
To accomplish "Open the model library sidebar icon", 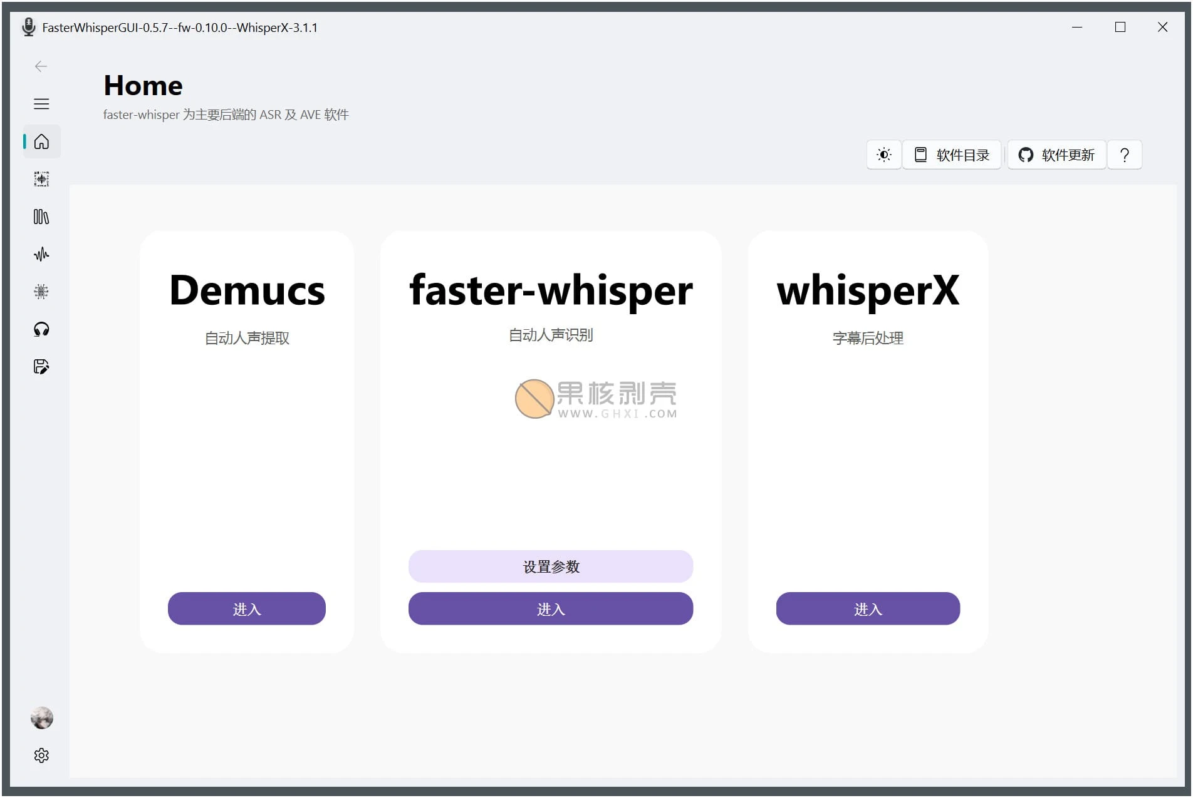I will click(x=41, y=217).
